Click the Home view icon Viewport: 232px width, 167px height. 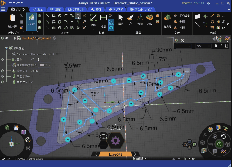pyautogui.click(x=16, y=128)
